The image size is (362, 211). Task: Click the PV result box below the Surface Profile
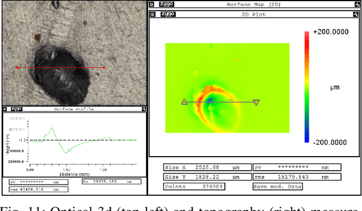click(38, 182)
